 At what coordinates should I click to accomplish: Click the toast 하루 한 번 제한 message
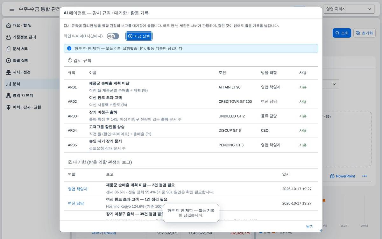coord(191,213)
